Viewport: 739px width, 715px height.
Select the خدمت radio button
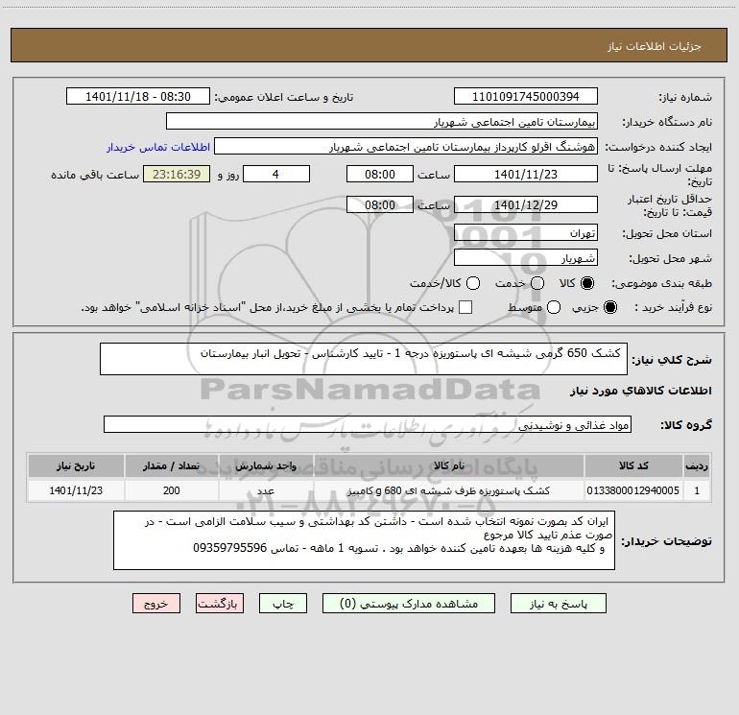537,283
